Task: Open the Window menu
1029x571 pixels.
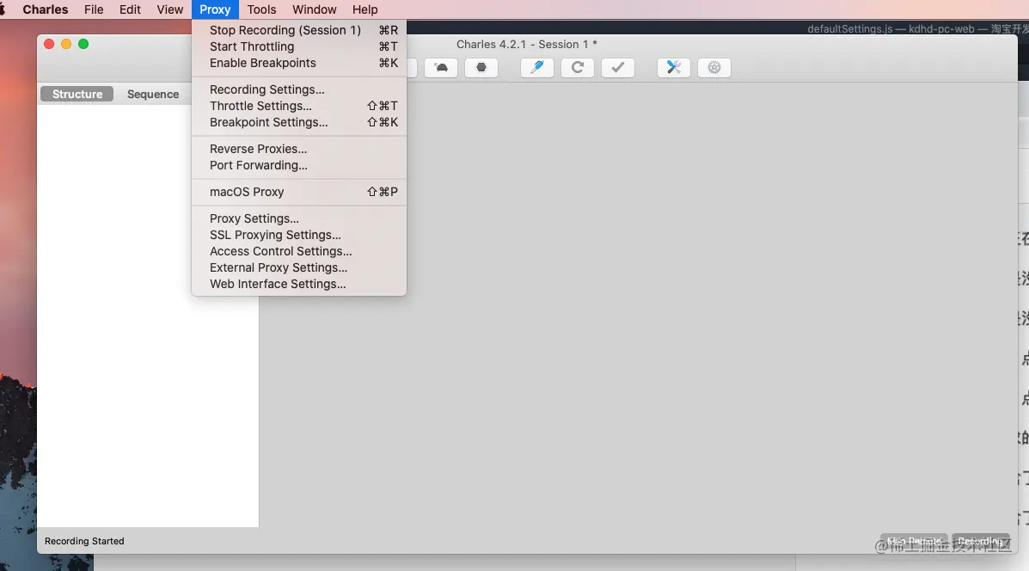Action: pos(315,9)
